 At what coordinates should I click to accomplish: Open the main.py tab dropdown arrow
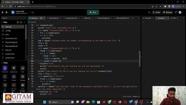(x=38, y=18)
